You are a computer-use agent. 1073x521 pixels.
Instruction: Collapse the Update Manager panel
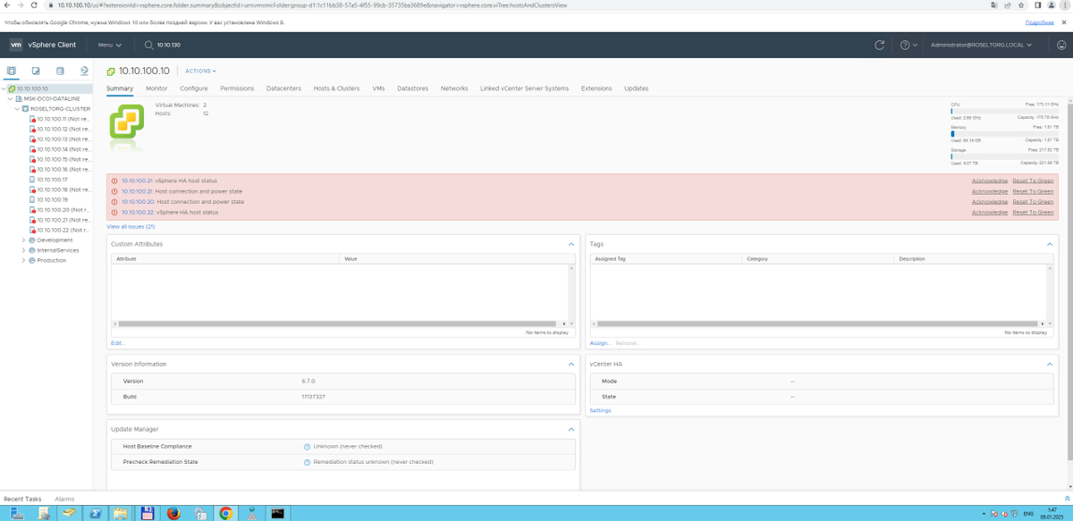pyautogui.click(x=571, y=430)
